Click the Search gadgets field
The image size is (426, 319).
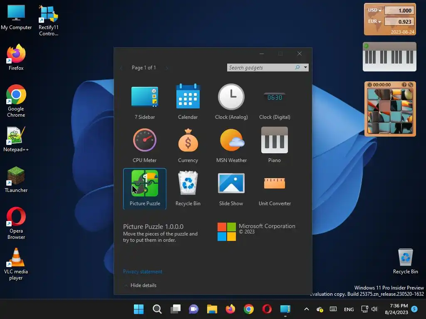pyautogui.click(x=261, y=68)
